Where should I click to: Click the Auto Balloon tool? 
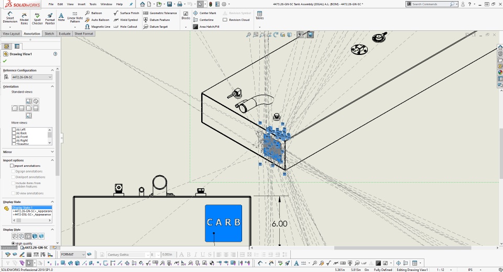tap(97, 20)
